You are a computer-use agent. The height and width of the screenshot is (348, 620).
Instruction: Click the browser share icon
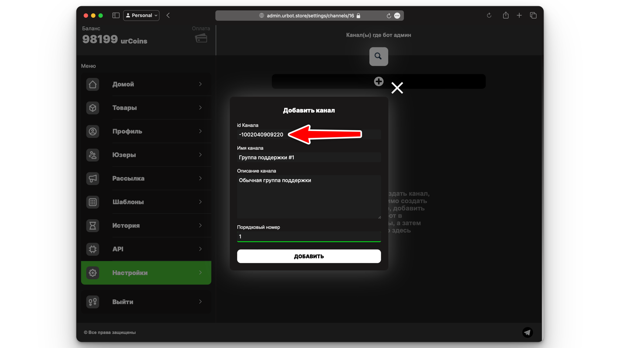coord(506,15)
